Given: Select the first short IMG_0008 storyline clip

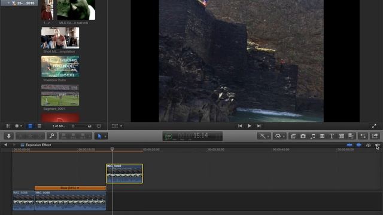Looking at the screenshot, I should 23,201.
